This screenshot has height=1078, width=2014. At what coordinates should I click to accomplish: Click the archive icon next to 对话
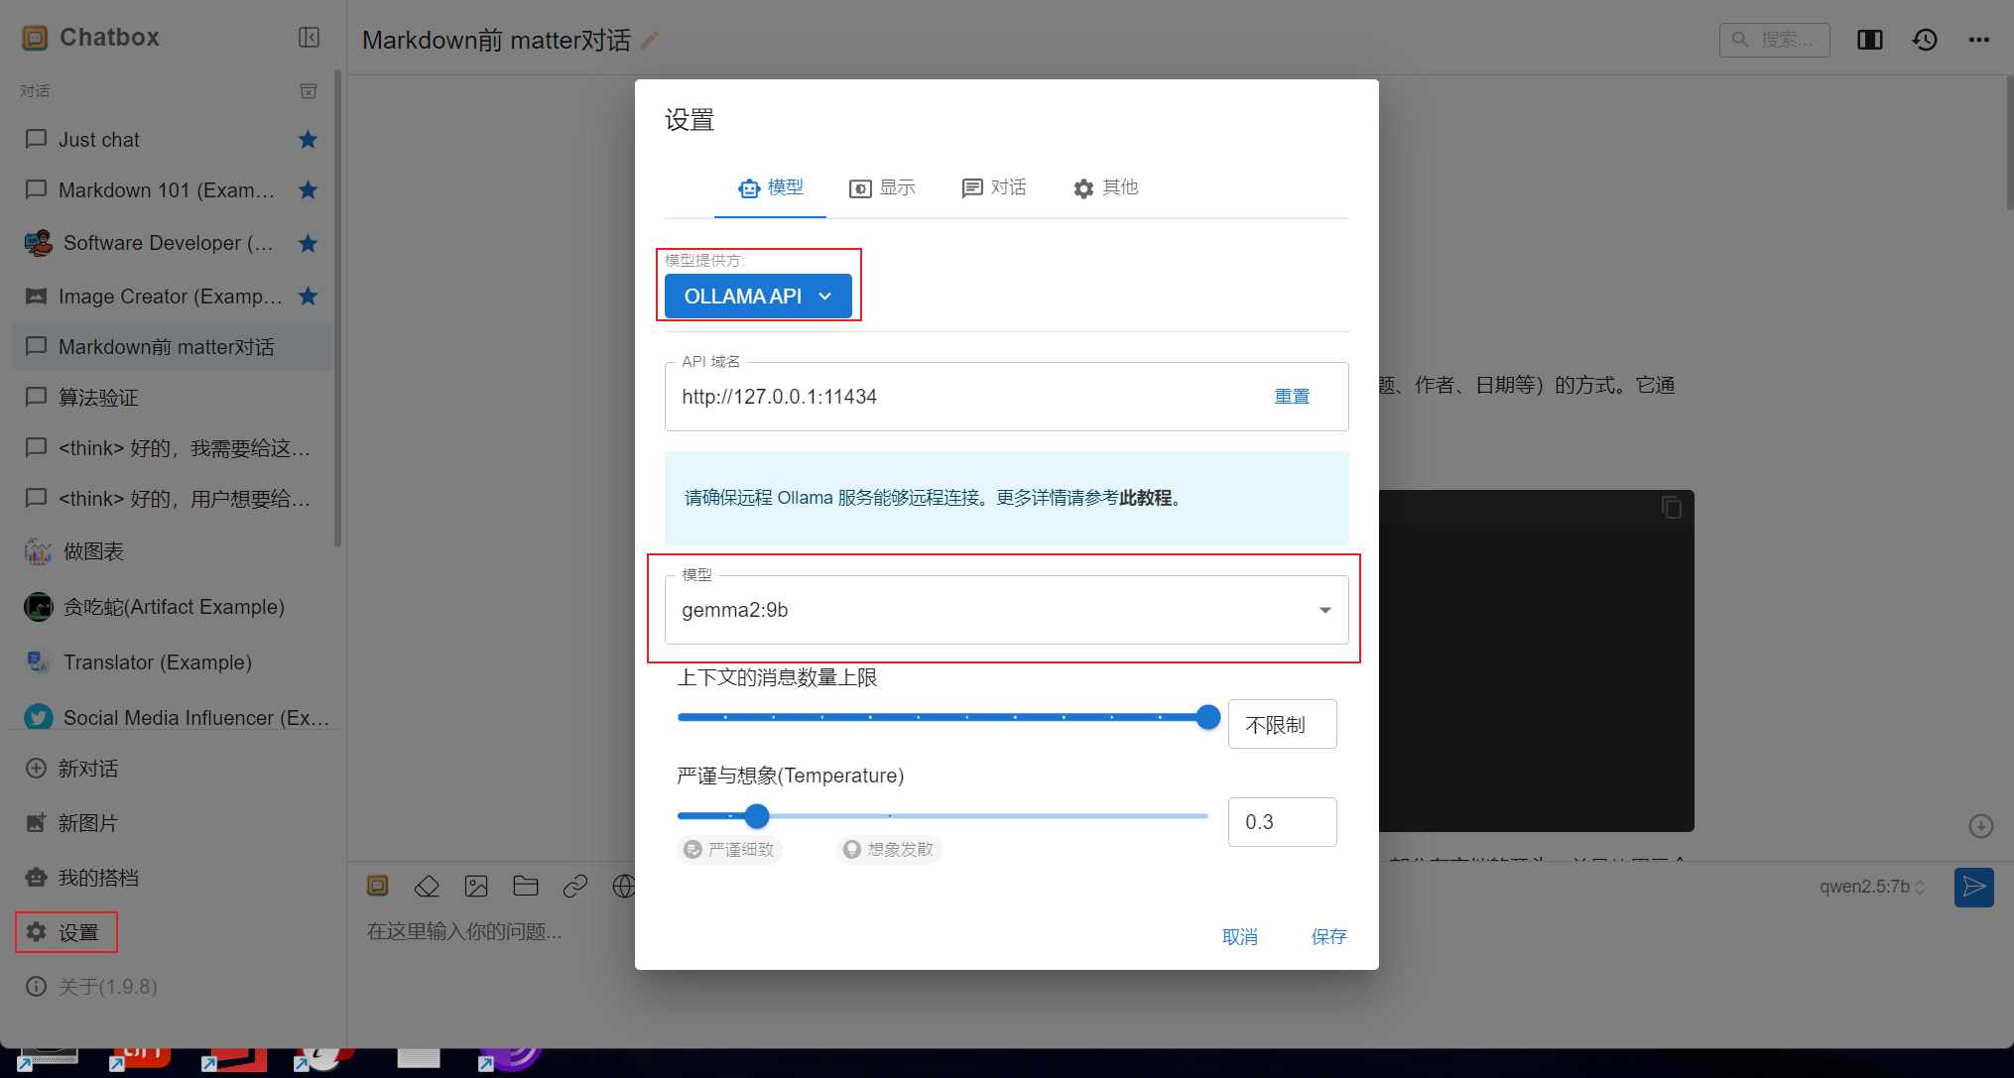coord(309,91)
